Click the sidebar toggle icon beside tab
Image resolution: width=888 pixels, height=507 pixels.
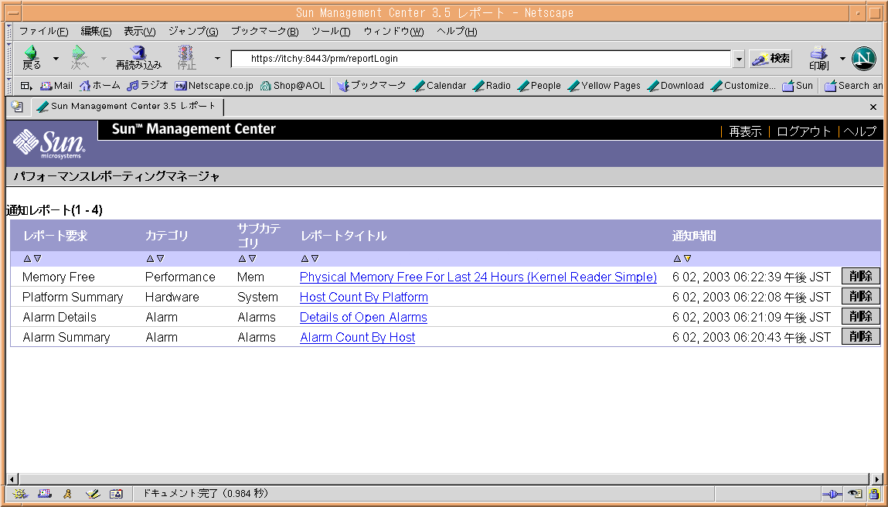pos(17,106)
